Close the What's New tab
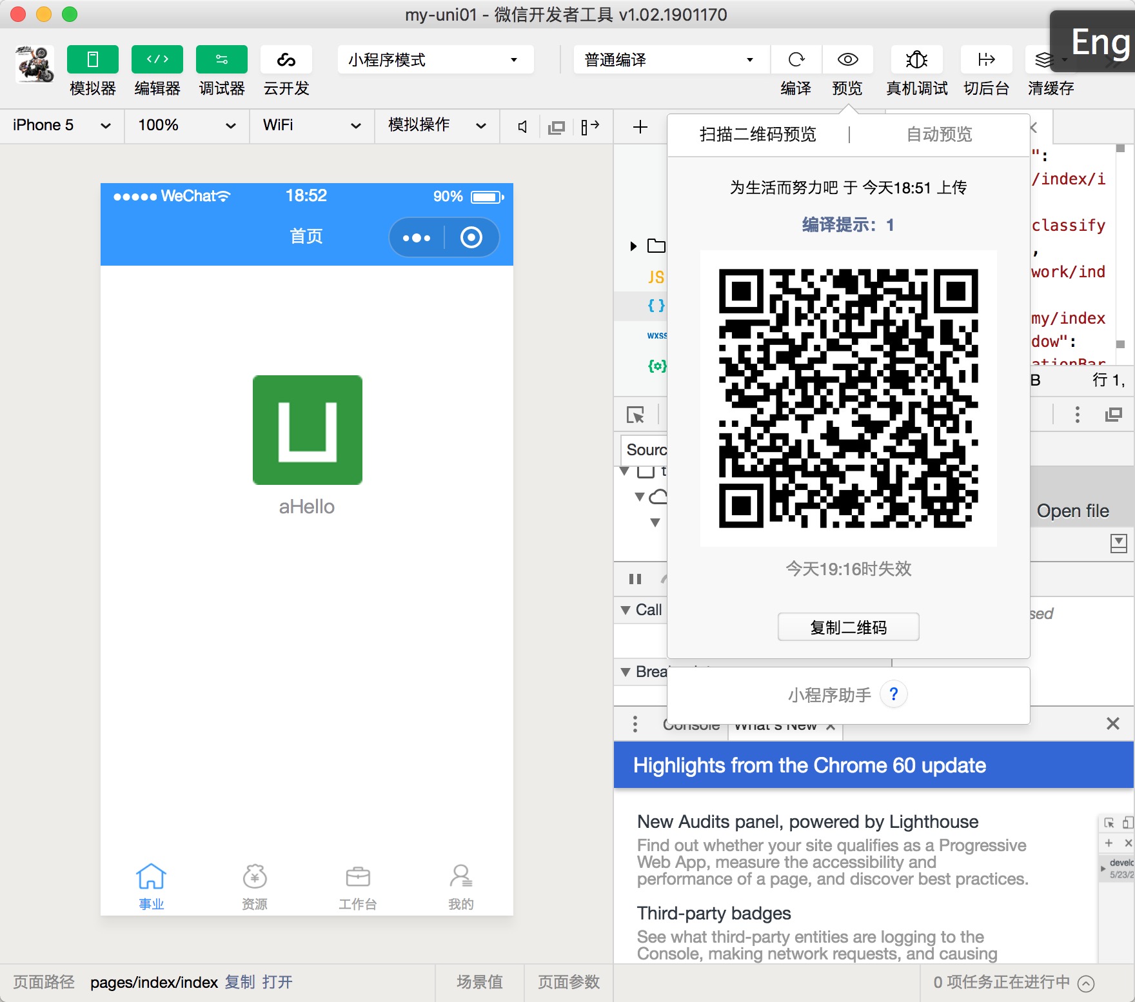1135x1002 pixels. (831, 727)
